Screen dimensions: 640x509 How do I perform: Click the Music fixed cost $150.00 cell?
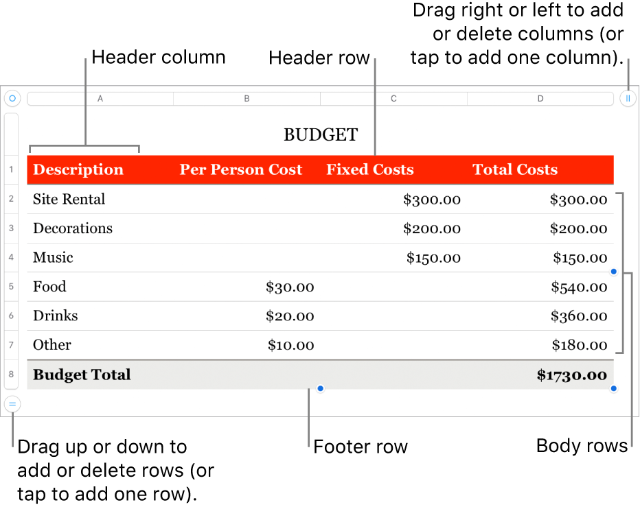[x=433, y=258]
